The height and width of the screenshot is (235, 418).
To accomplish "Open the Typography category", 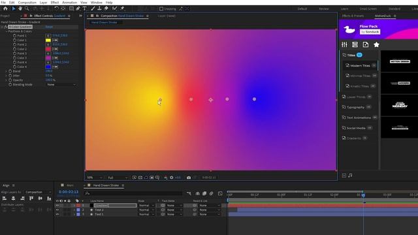I will point(355,107).
